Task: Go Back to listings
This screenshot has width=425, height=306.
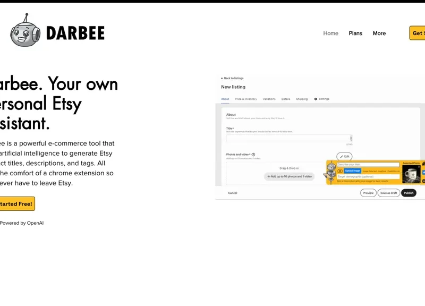Action: coord(232,78)
